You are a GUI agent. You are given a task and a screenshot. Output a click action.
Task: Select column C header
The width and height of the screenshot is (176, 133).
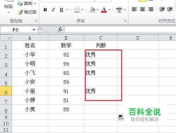[x=101, y=38]
